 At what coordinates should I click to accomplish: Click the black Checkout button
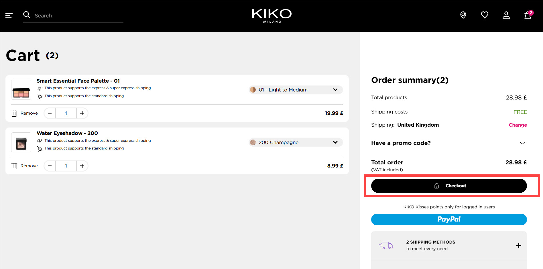449,186
